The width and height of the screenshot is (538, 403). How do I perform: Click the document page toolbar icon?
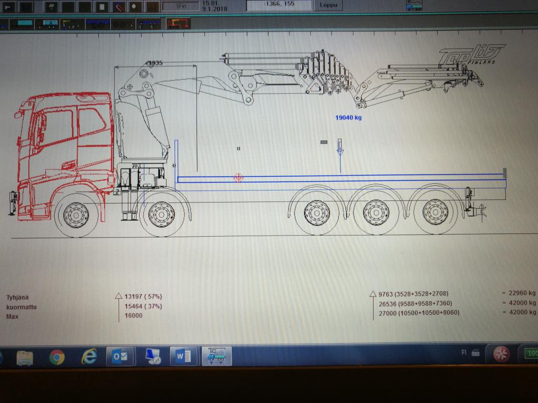coord(102,7)
